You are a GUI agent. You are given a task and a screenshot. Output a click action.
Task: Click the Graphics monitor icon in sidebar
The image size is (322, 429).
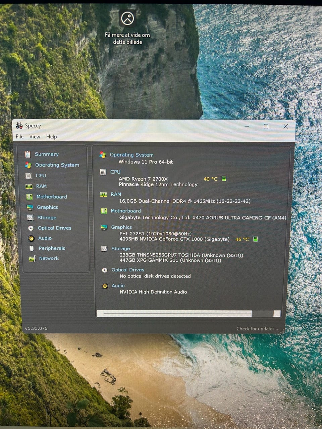30,207
